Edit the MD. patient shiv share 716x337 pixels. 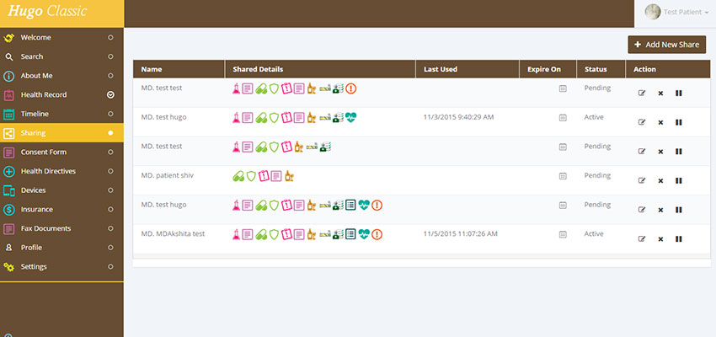point(642,181)
